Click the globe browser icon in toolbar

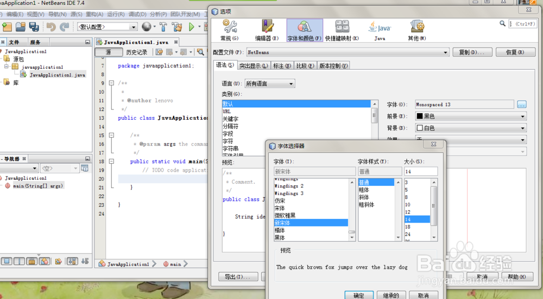[147, 27]
